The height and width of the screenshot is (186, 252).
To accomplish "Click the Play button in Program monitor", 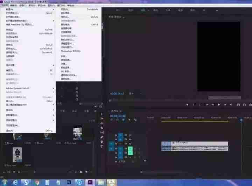I will (x=219, y=105).
